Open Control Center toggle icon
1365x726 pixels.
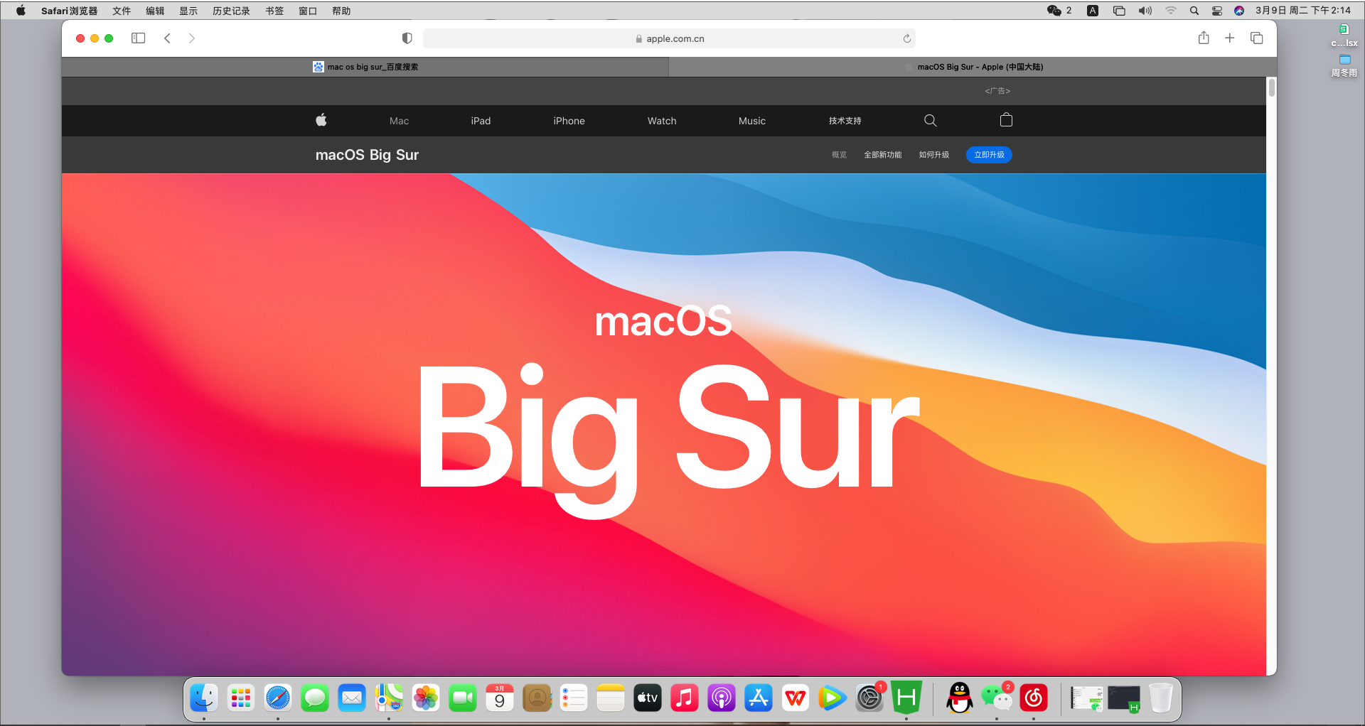point(1217,10)
